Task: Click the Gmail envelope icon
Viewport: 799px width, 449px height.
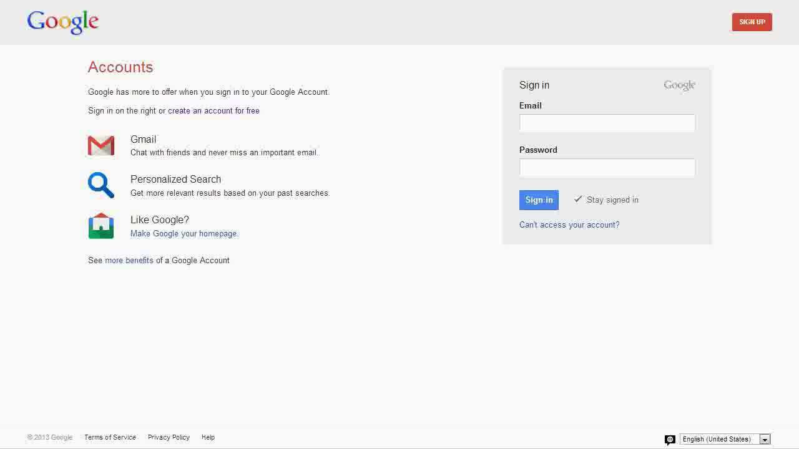Action: (x=101, y=145)
